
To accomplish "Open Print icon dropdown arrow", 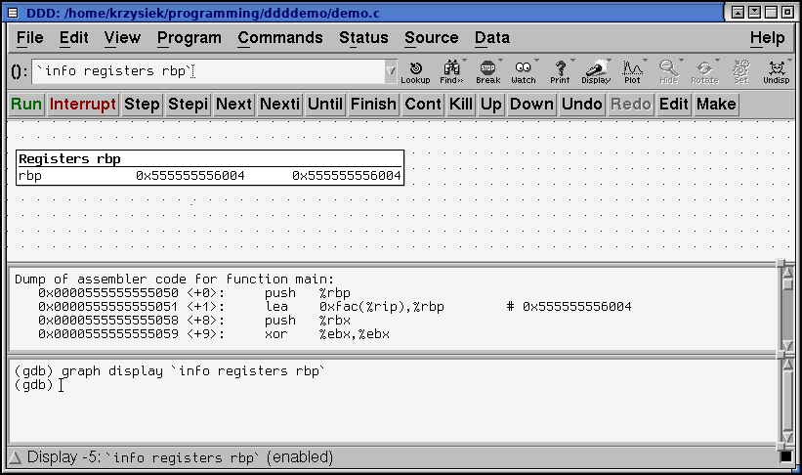I will click(x=572, y=61).
